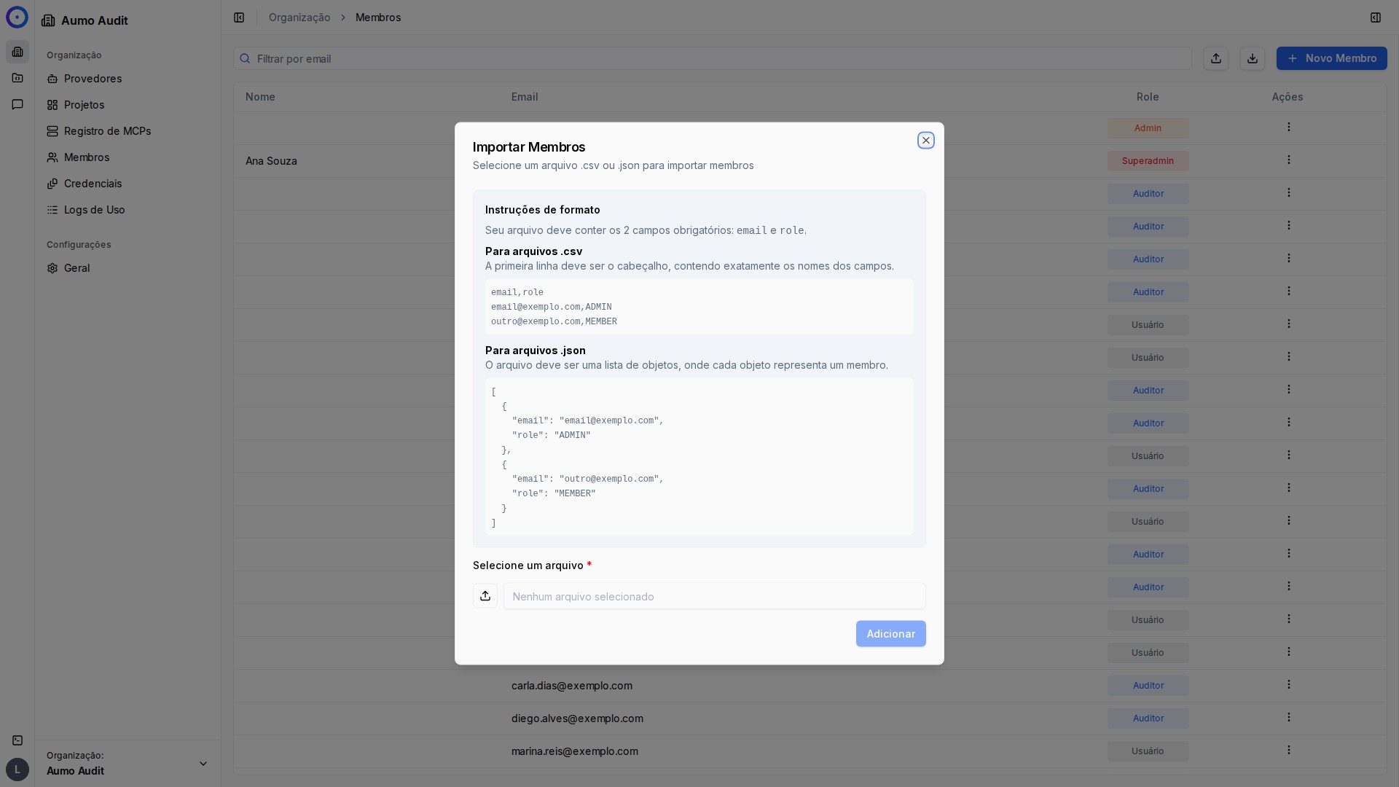Click the Nome column header
The image size is (1399, 787).
(x=260, y=97)
